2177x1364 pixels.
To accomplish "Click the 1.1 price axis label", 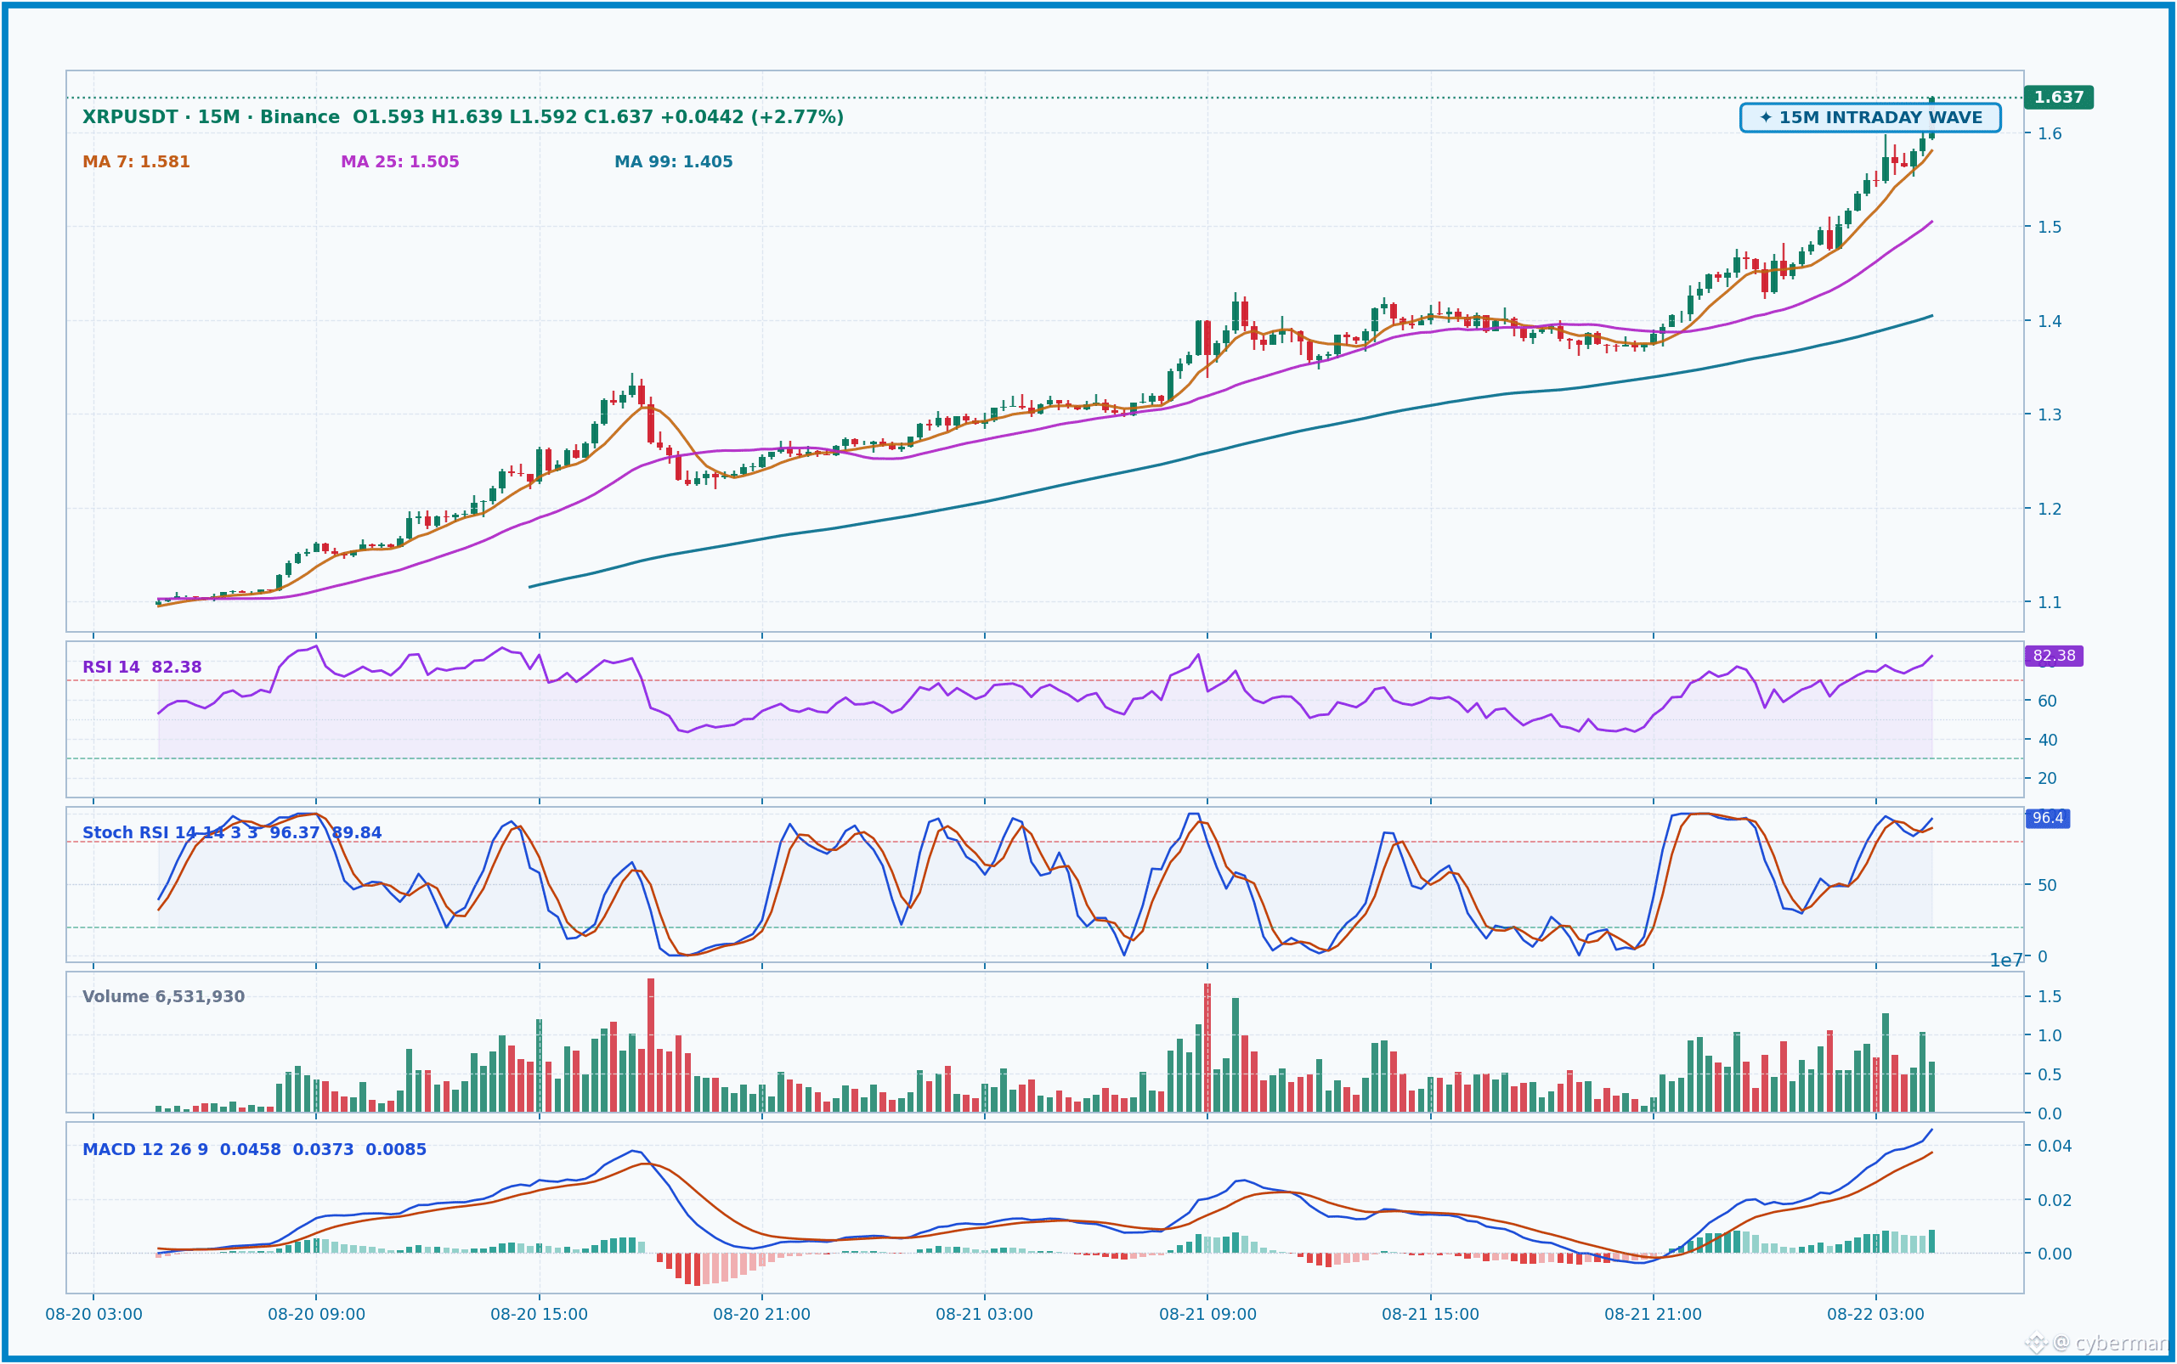I will tap(2049, 603).
